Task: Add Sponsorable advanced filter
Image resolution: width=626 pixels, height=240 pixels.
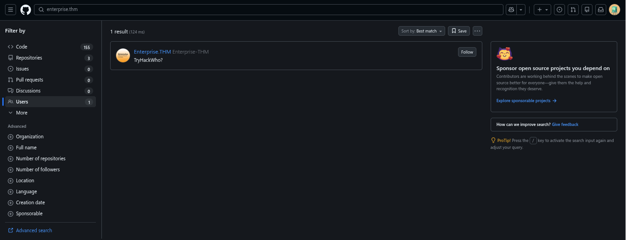Action: click(50, 213)
